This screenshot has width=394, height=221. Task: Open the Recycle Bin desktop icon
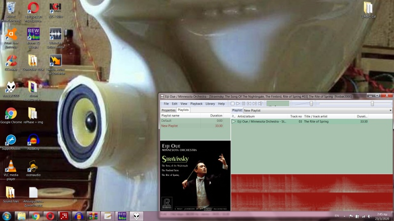point(11,12)
